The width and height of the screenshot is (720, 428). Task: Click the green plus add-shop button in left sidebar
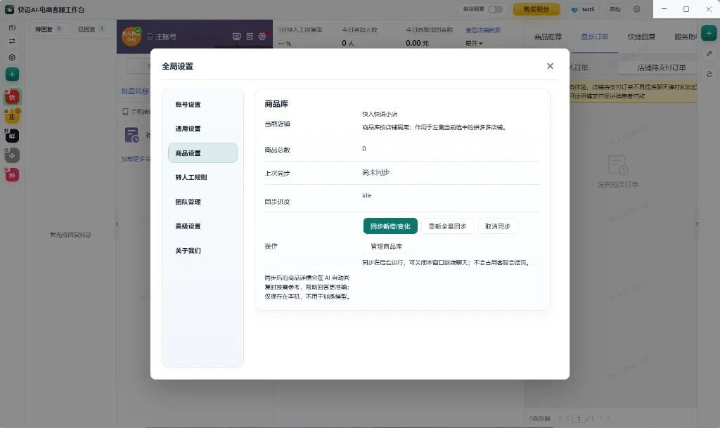pos(12,74)
